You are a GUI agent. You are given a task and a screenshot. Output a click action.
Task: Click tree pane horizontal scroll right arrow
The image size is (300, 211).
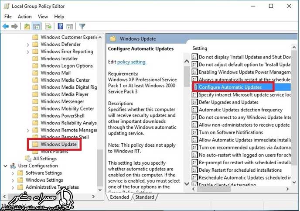click(94, 197)
